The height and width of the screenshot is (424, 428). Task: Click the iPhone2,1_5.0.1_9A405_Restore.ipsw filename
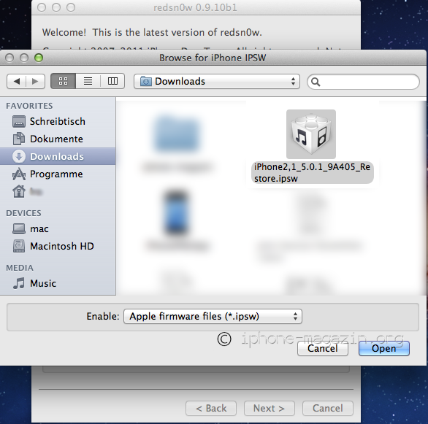pos(312,173)
